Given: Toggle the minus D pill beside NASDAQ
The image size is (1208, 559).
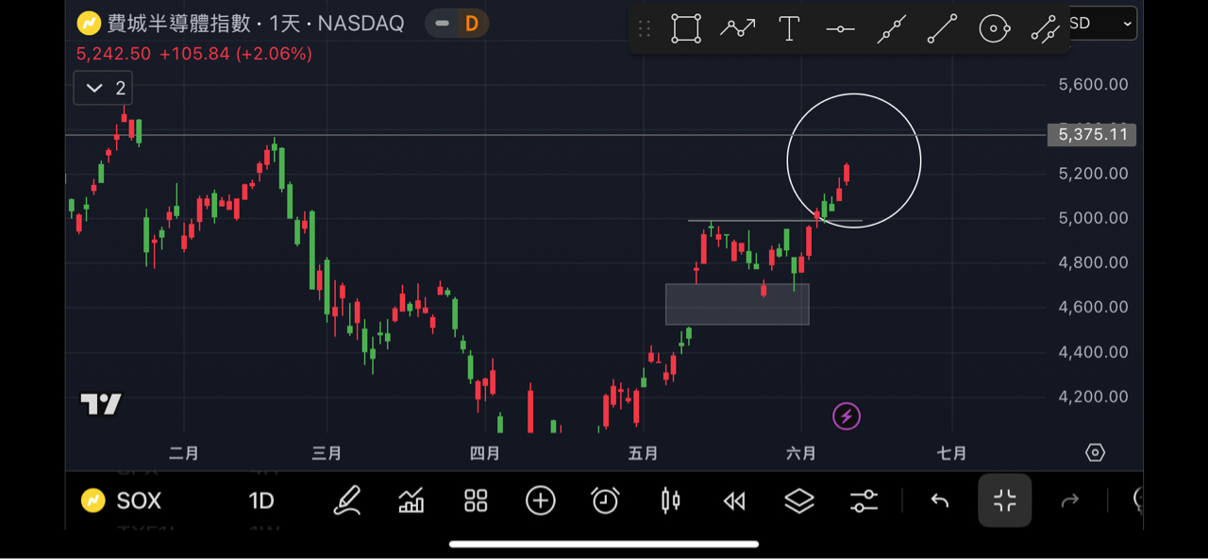Looking at the screenshot, I should click(457, 24).
